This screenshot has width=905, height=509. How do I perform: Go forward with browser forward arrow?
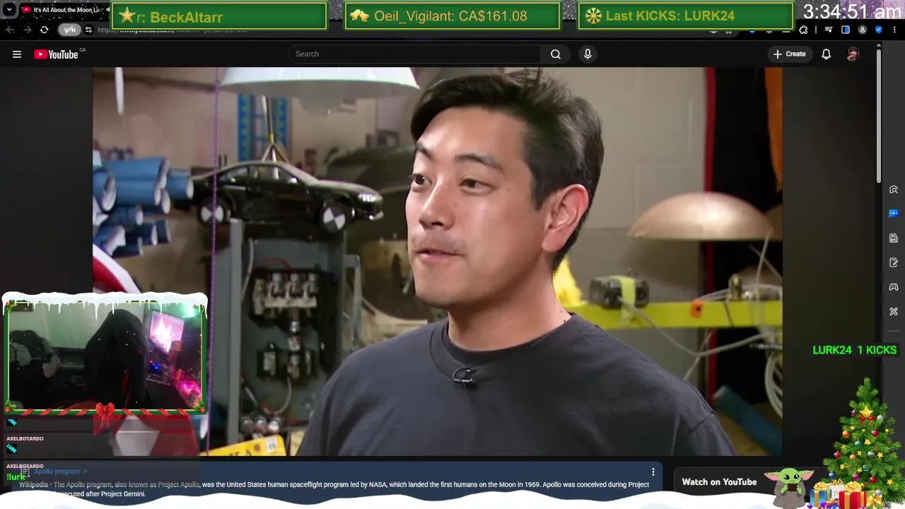tap(27, 30)
